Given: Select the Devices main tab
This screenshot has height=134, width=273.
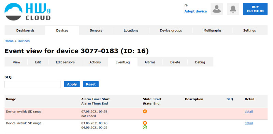Looking at the screenshot, I should [62, 30].
